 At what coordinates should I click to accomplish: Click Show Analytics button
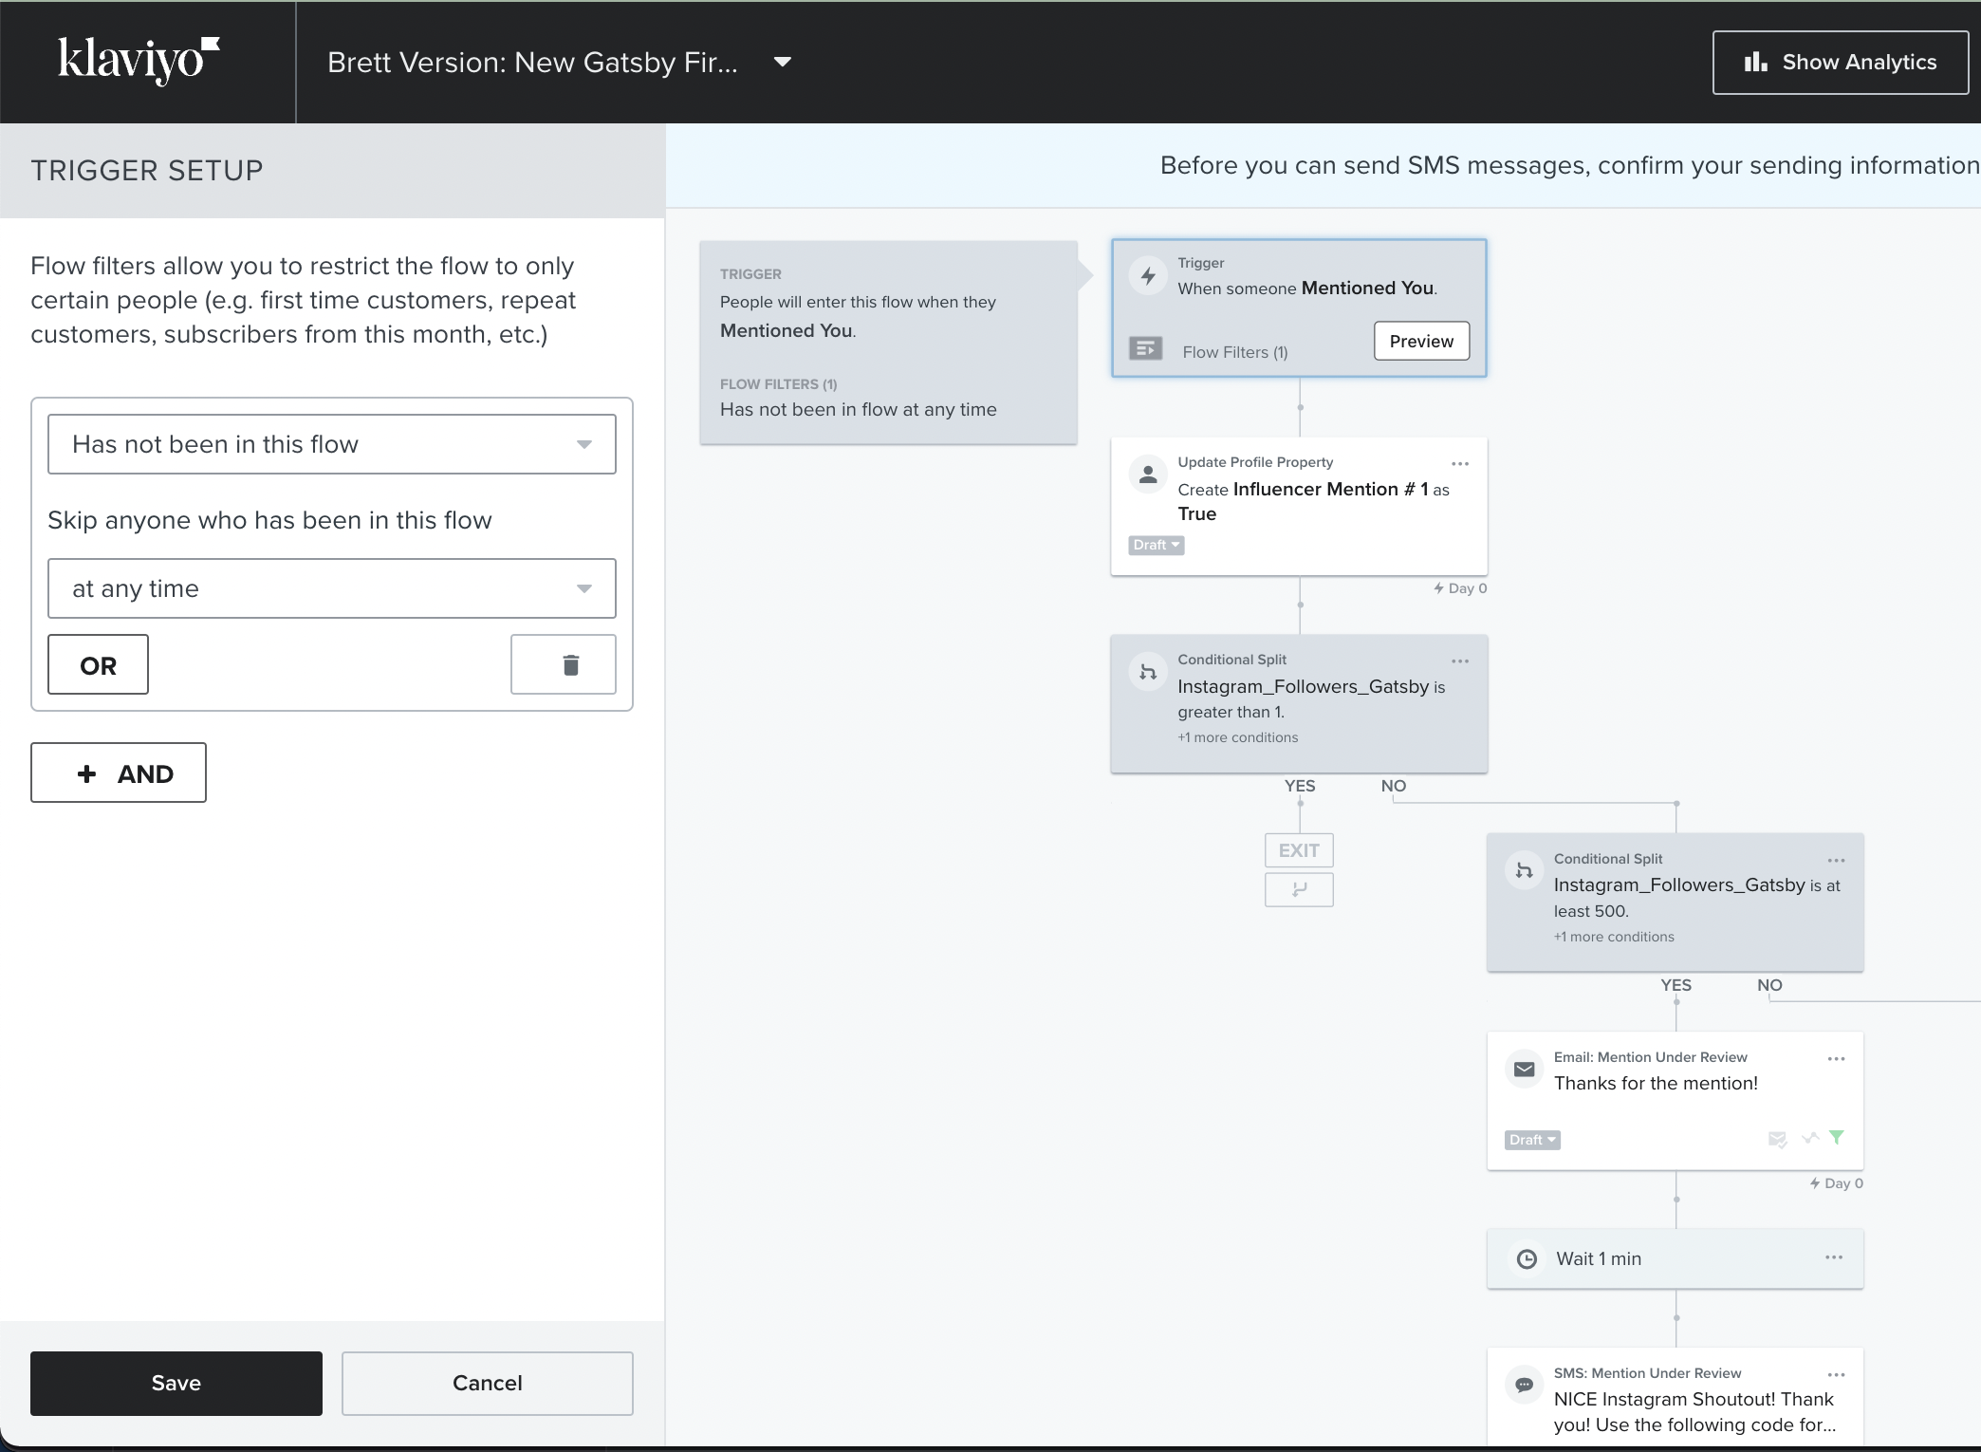(1841, 63)
